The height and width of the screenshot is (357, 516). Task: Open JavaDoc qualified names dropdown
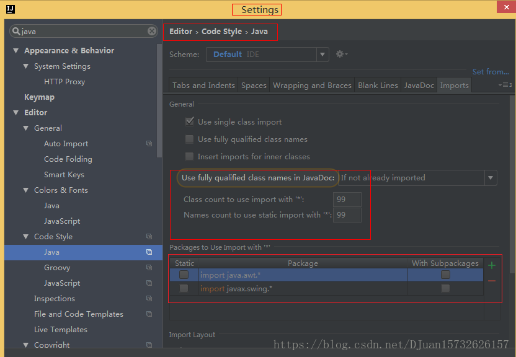click(417, 178)
